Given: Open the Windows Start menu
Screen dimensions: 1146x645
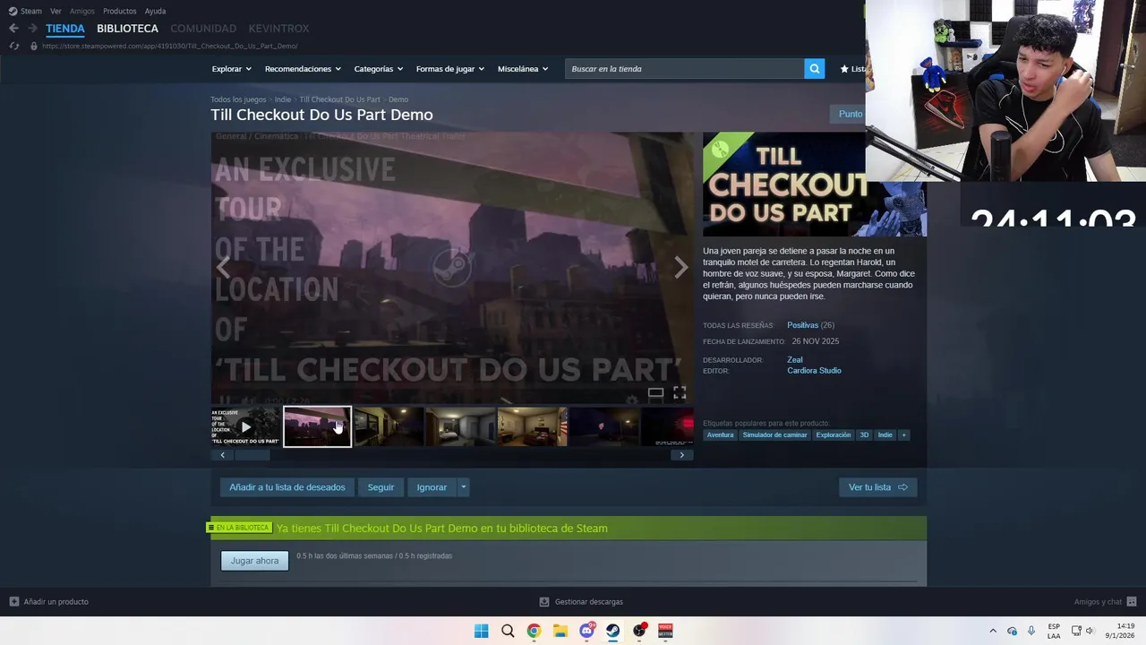Looking at the screenshot, I should tap(481, 631).
